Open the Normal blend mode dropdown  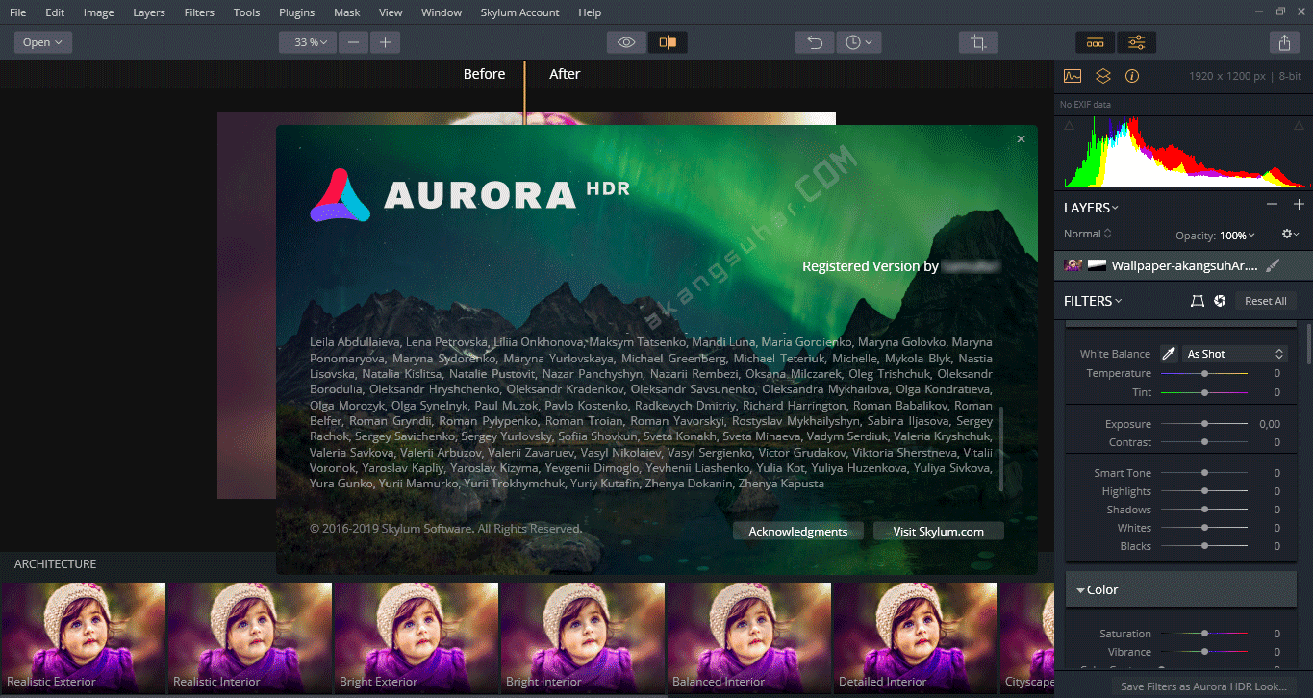1087,234
